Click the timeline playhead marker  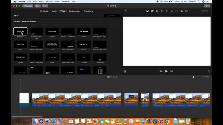[20, 80]
